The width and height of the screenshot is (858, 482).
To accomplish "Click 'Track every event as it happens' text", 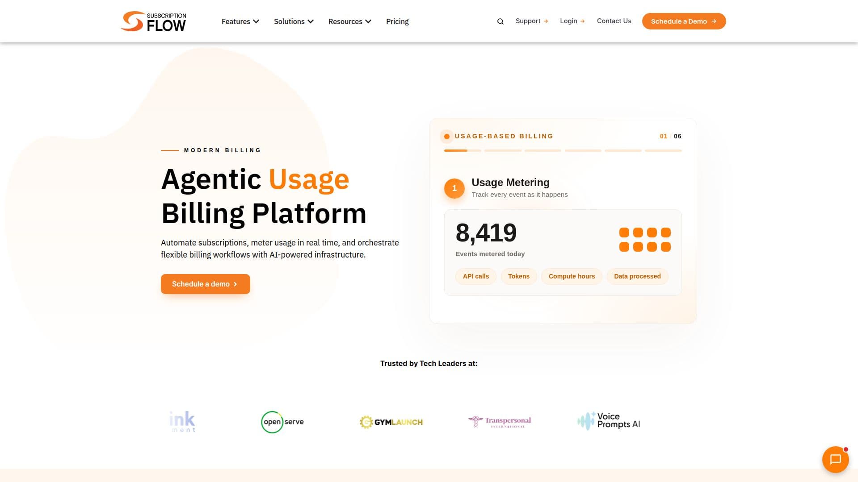I will tap(519, 195).
